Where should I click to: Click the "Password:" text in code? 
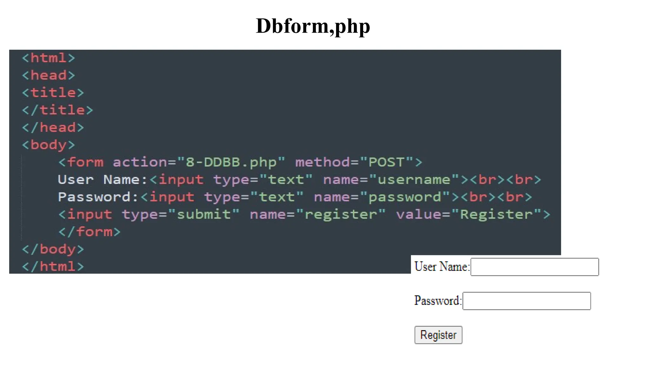point(98,197)
